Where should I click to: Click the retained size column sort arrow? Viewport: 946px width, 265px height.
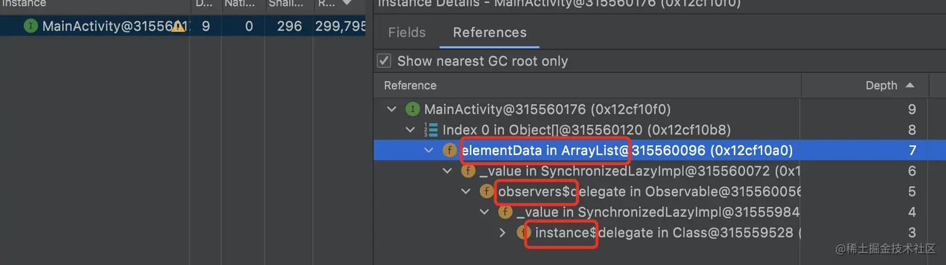[x=345, y=4]
